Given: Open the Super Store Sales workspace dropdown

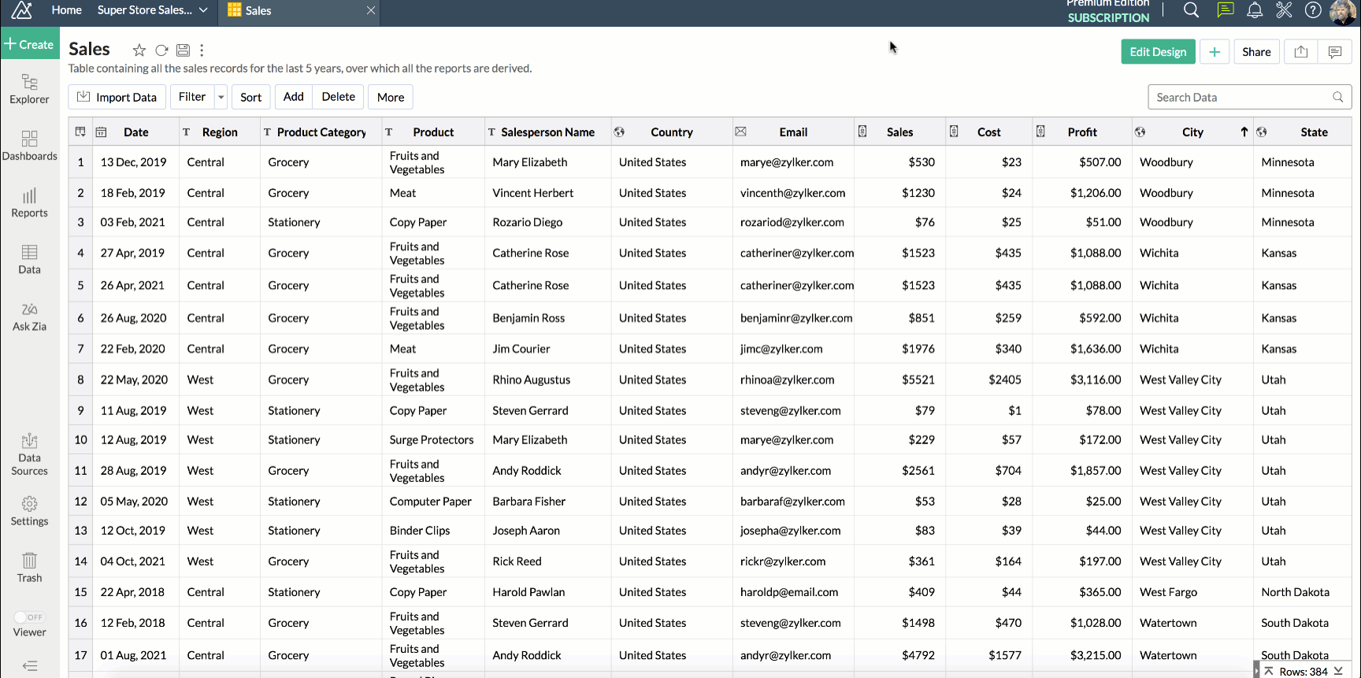Looking at the screenshot, I should (x=203, y=10).
